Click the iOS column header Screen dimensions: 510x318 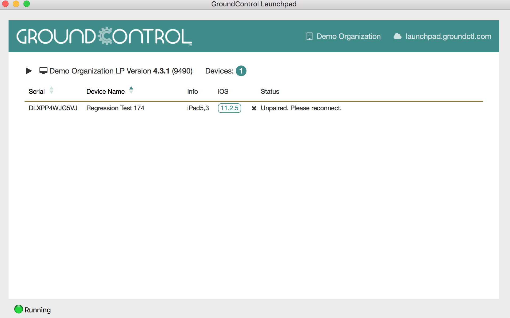click(223, 92)
